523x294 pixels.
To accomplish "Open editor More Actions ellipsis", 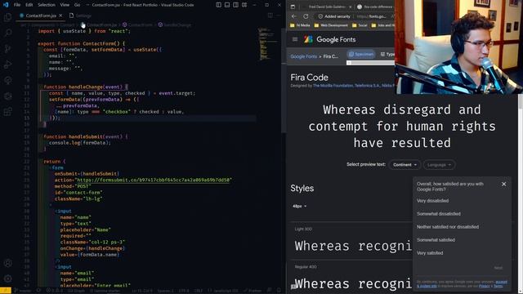I will coord(279,16).
